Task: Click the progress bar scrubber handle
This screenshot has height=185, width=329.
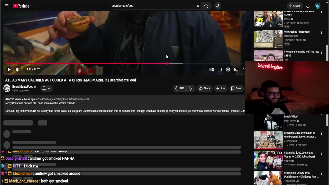Action: pos(168,63)
